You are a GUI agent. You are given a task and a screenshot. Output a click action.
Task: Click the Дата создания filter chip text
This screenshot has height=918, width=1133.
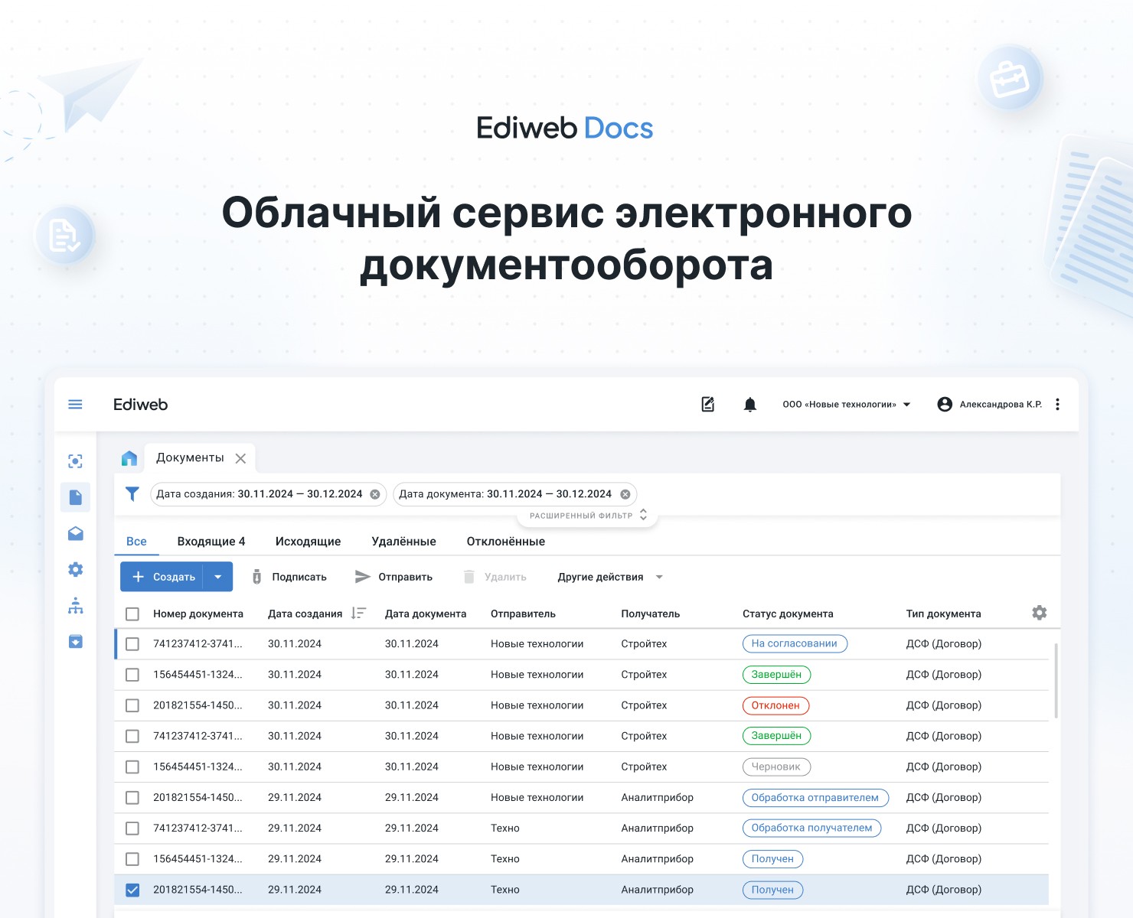click(x=260, y=494)
